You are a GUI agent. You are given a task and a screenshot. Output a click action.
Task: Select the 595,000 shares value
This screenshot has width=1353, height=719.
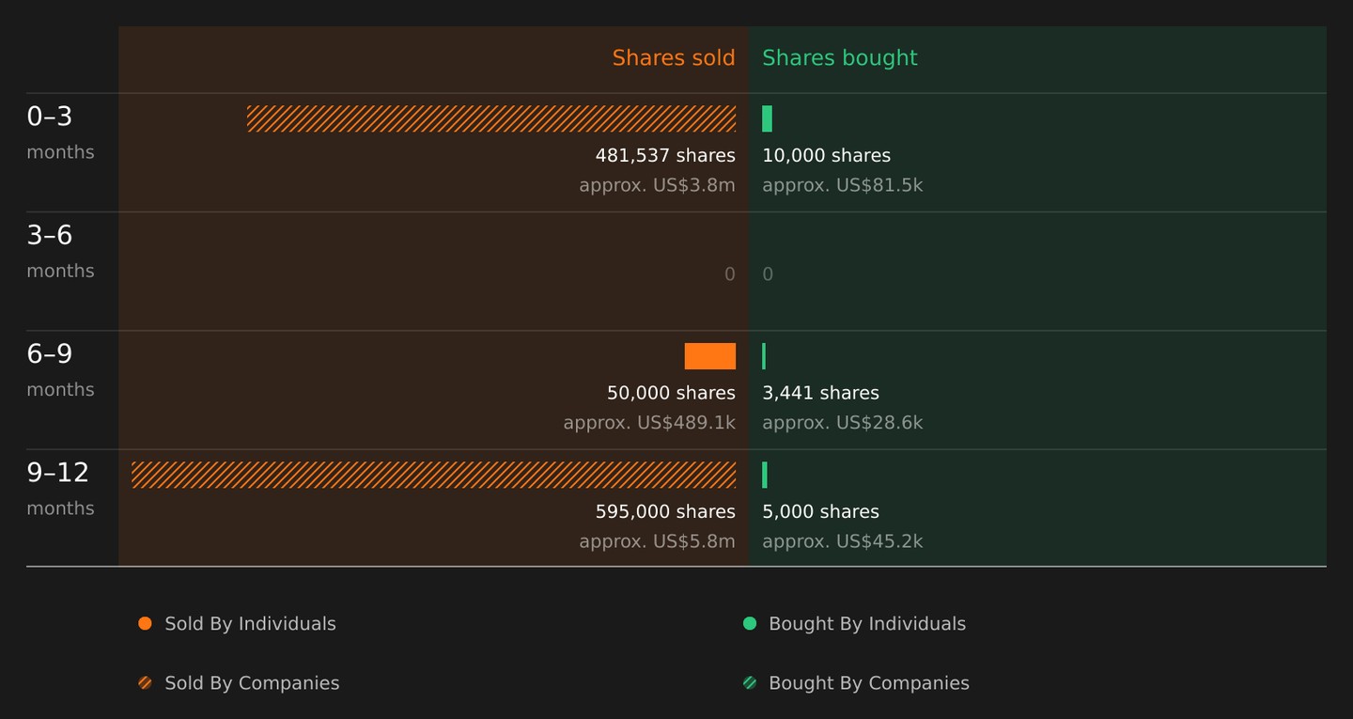pos(665,512)
